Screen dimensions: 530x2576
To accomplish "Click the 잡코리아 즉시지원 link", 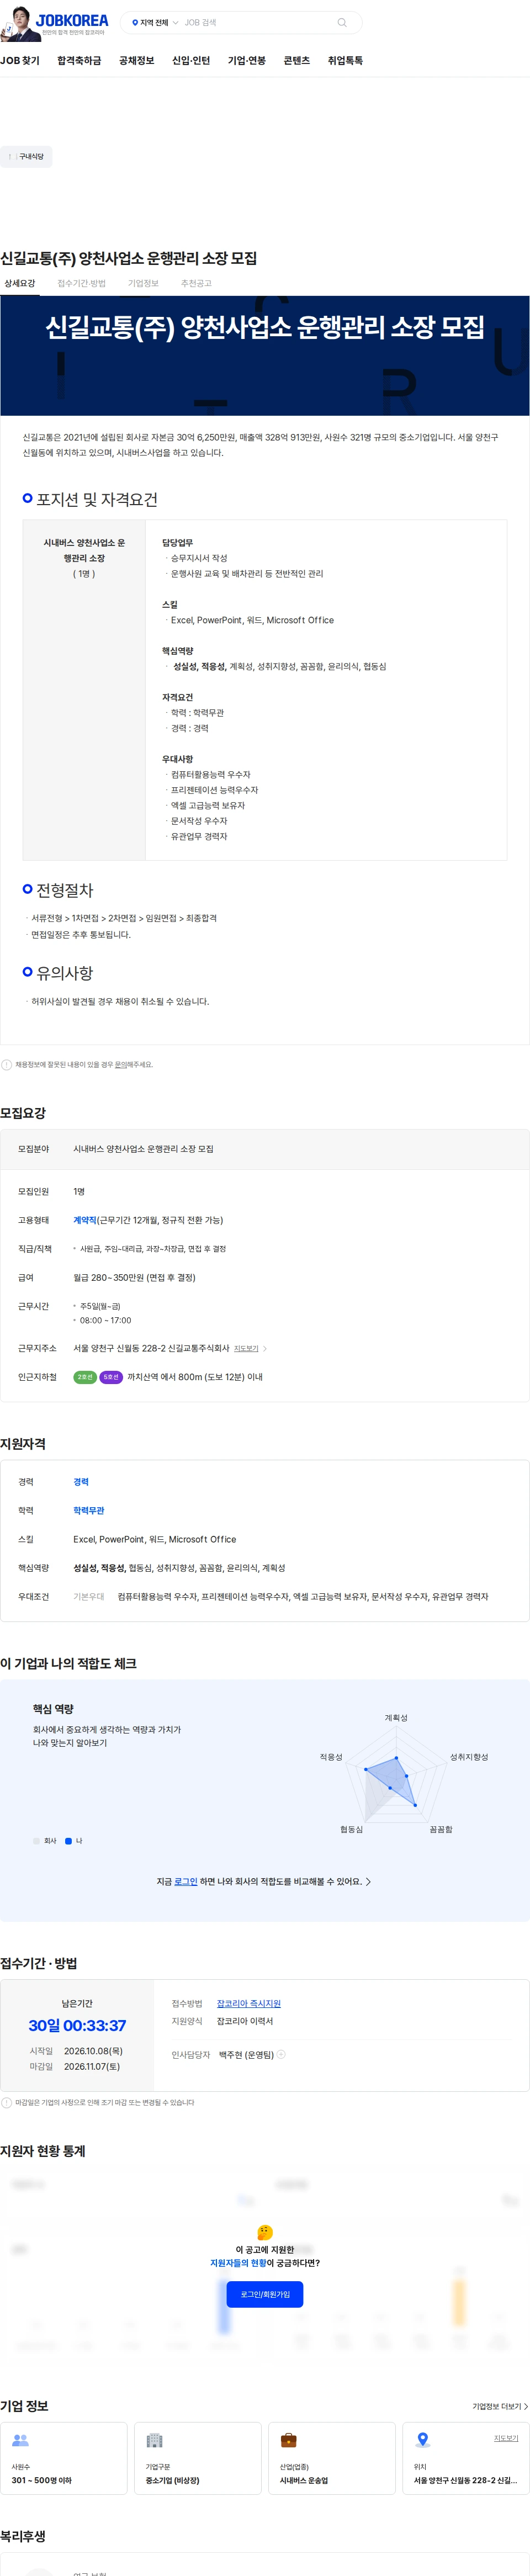I will click(x=249, y=2003).
